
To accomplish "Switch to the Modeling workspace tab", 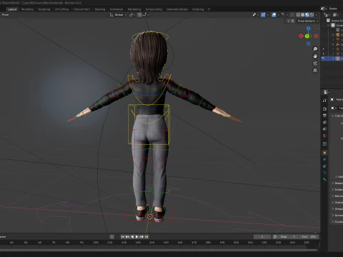I will [27, 9].
